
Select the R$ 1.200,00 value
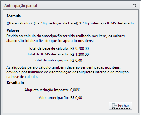click(x=79, y=55)
